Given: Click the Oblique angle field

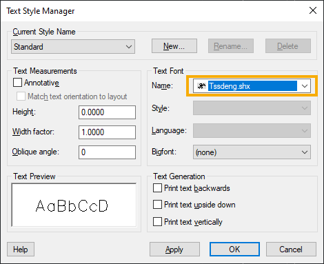Looking at the screenshot, I should (107, 152).
